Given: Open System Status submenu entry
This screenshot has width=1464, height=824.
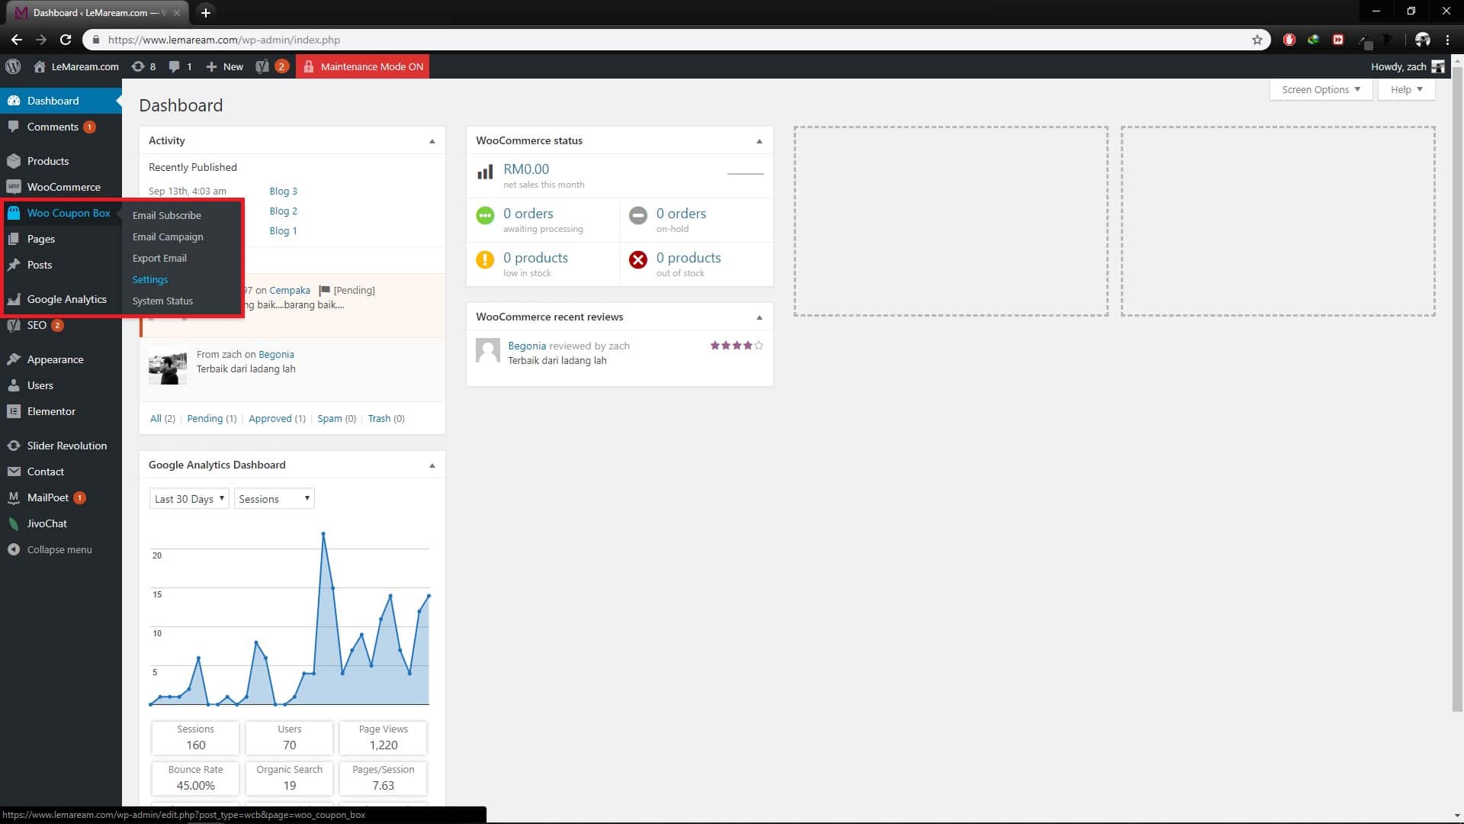Looking at the screenshot, I should tap(162, 301).
